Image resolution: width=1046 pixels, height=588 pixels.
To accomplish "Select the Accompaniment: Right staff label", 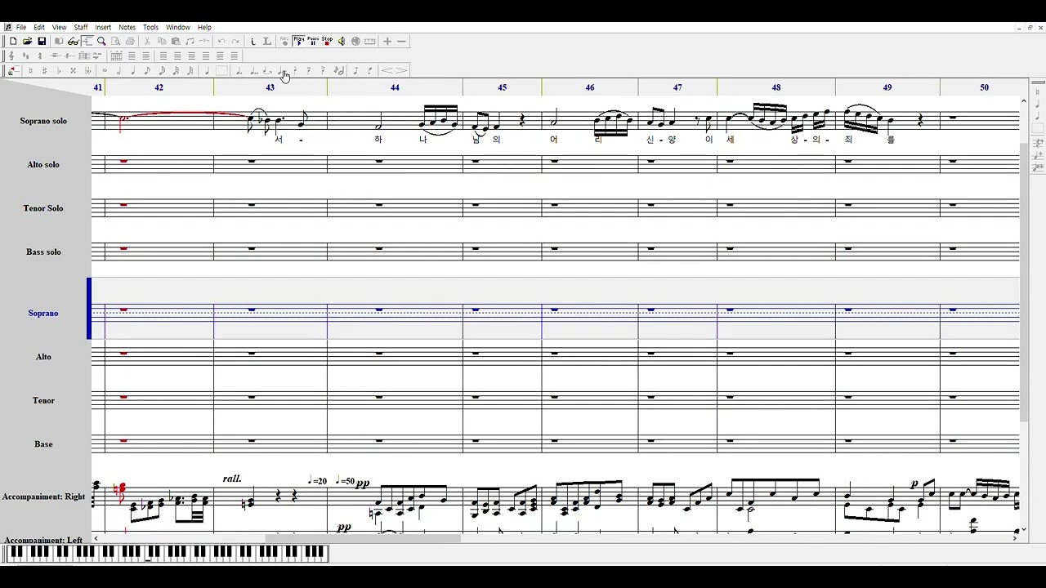I will (x=43, y=497).
